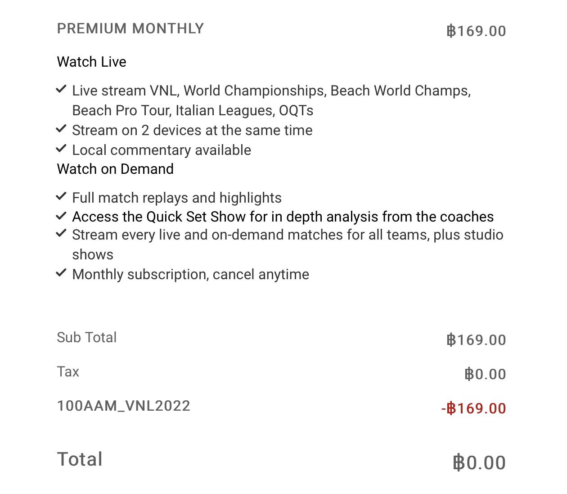
Task: Click the Watch Live heading
Action: [x=92, y=62]
